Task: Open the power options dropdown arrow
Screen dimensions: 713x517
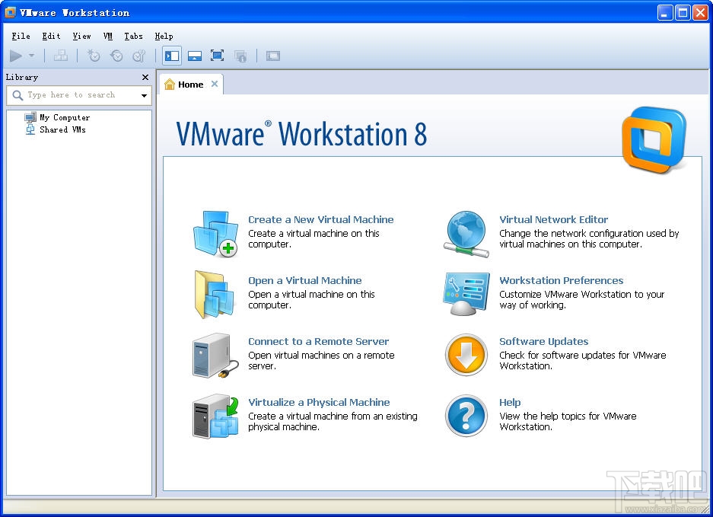Action: click(x=31, y=56)
